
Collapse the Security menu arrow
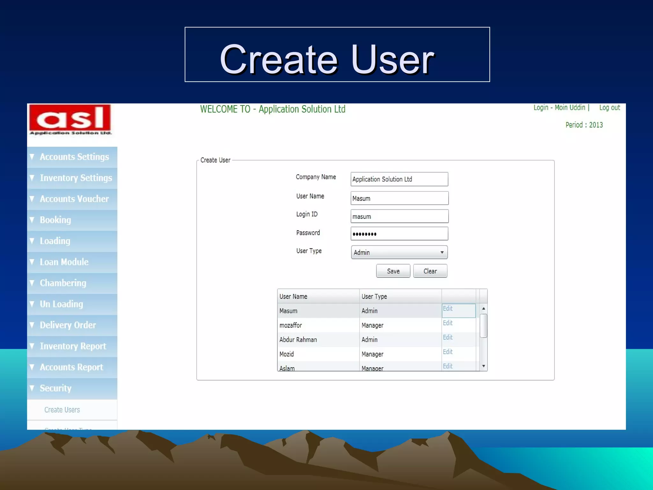pos(32,389)
